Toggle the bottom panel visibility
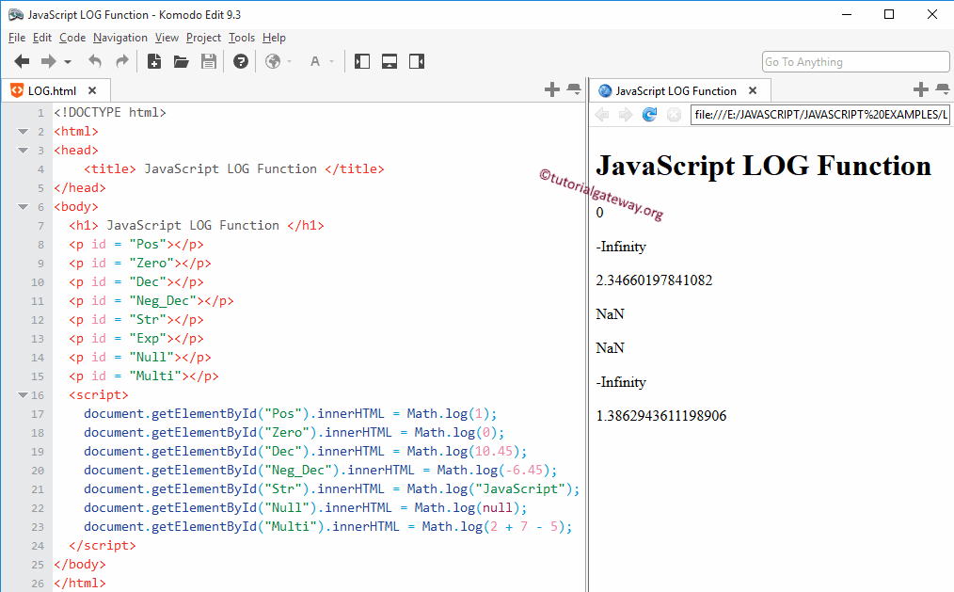This screenshot has width=954, height=592. 389,61
